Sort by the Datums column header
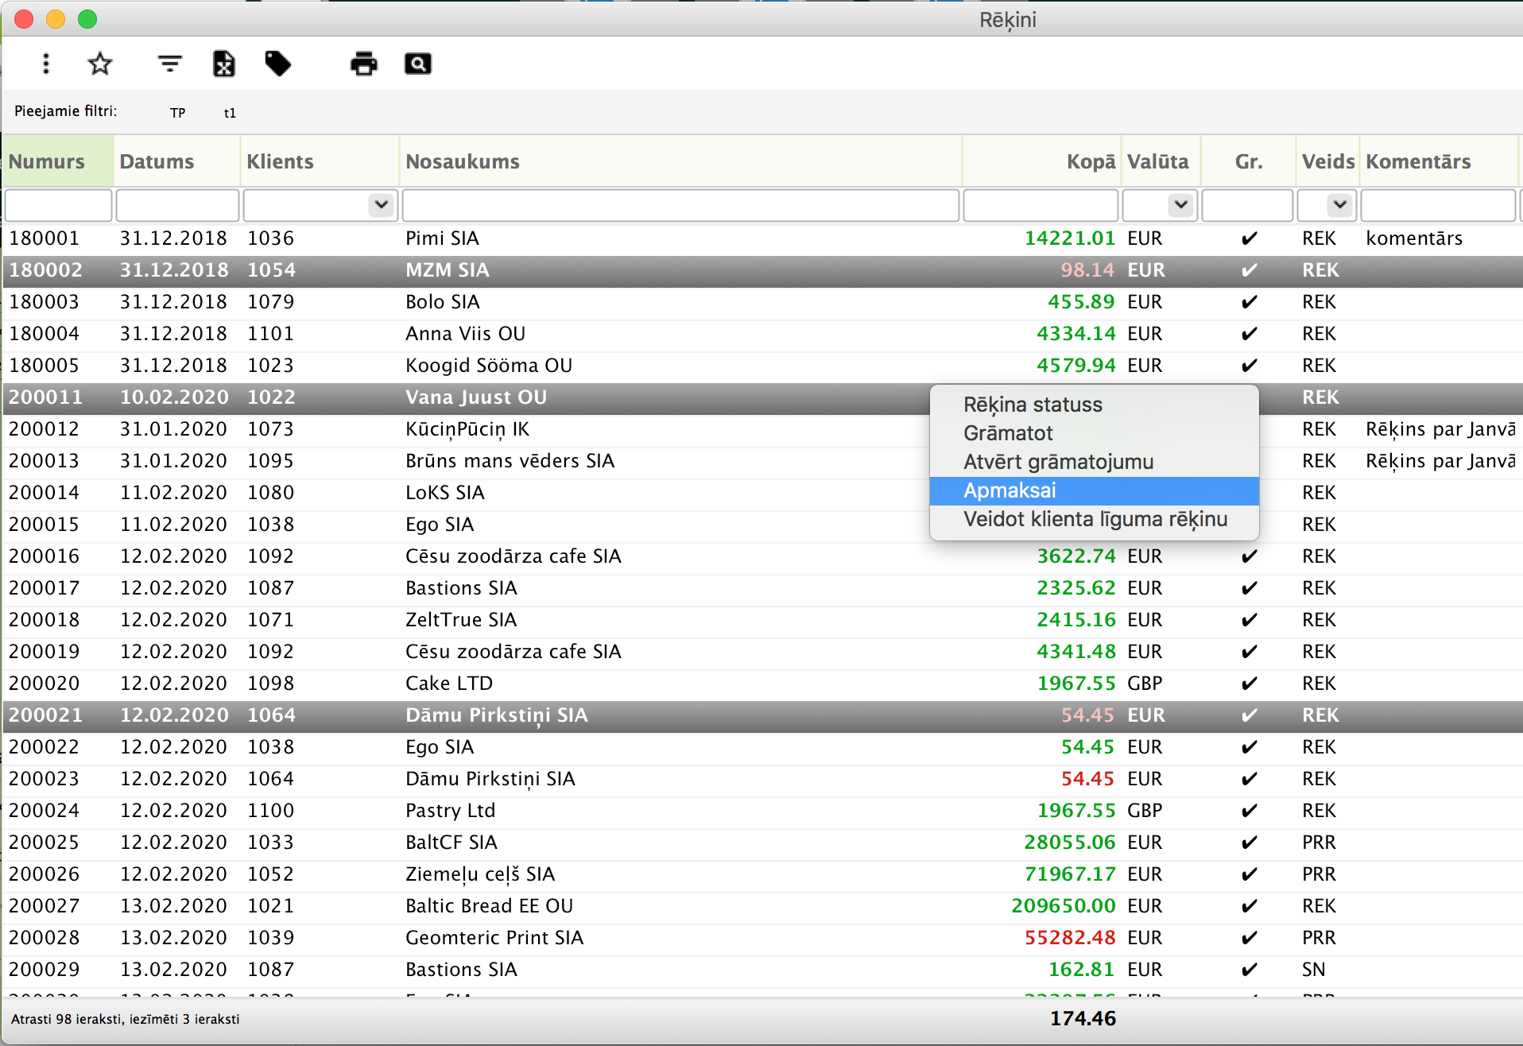Screen dimensions: 1523x1046 click(176, 161)
